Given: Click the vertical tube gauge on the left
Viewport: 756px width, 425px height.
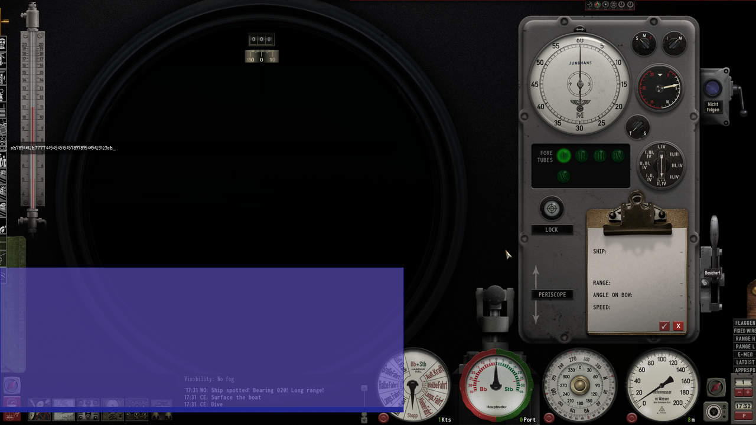Looking at the screenshot, I should (x=32, y=118).
